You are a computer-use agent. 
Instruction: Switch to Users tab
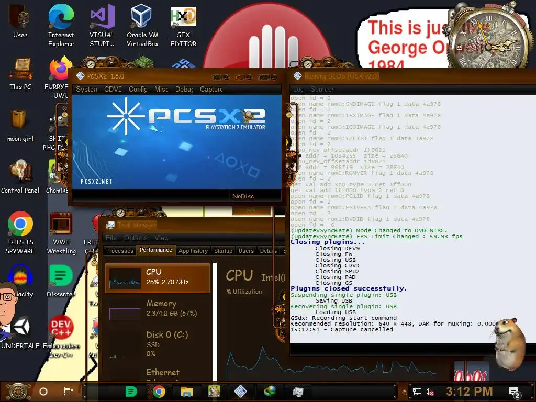point(246,251)
